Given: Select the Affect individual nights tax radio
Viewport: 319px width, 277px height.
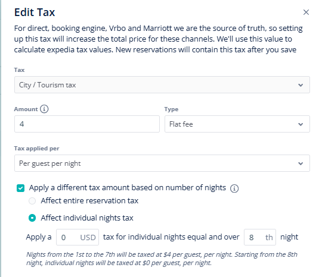Looking at the screenshot, I should (32, 218).
